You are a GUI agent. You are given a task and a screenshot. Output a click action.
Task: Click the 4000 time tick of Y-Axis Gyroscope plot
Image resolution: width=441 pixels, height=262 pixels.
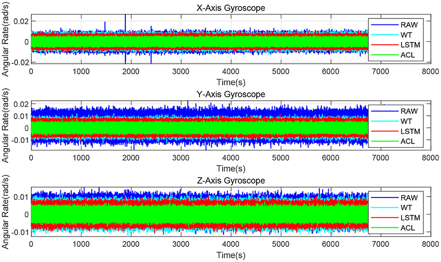click(x=231, y=158)
